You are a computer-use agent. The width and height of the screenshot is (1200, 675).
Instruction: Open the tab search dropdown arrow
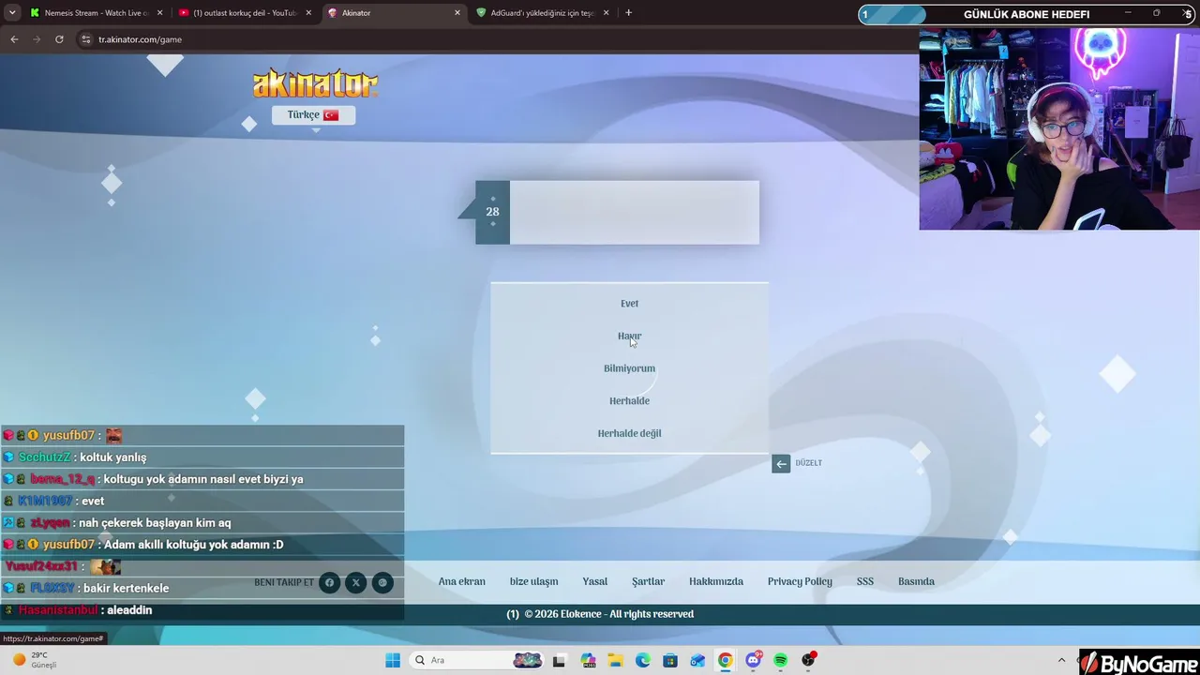[12, 13]
